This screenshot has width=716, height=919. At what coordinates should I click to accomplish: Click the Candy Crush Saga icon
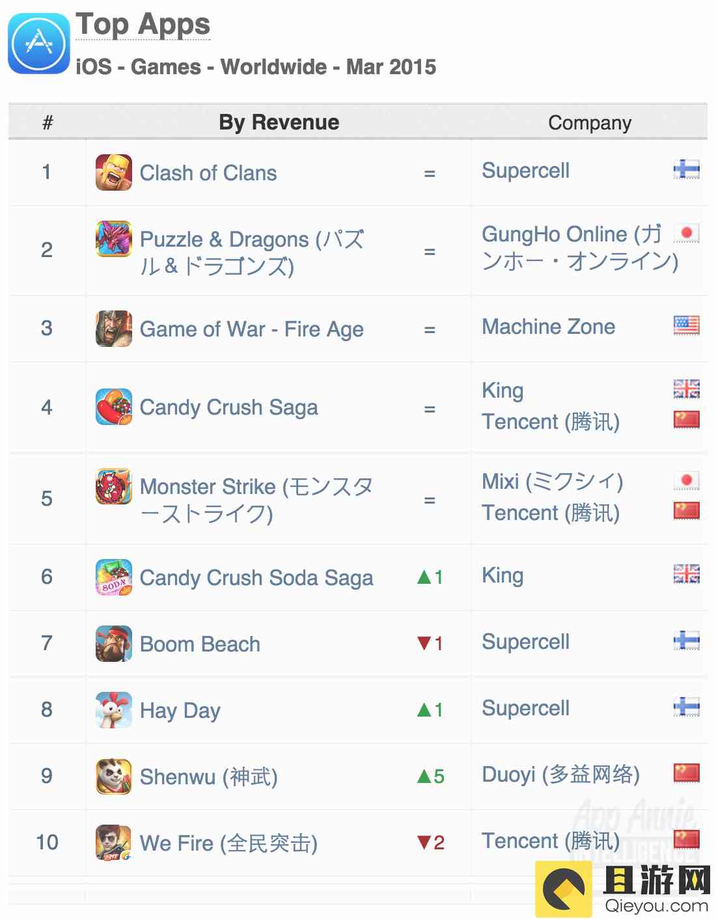pos(114,407)
